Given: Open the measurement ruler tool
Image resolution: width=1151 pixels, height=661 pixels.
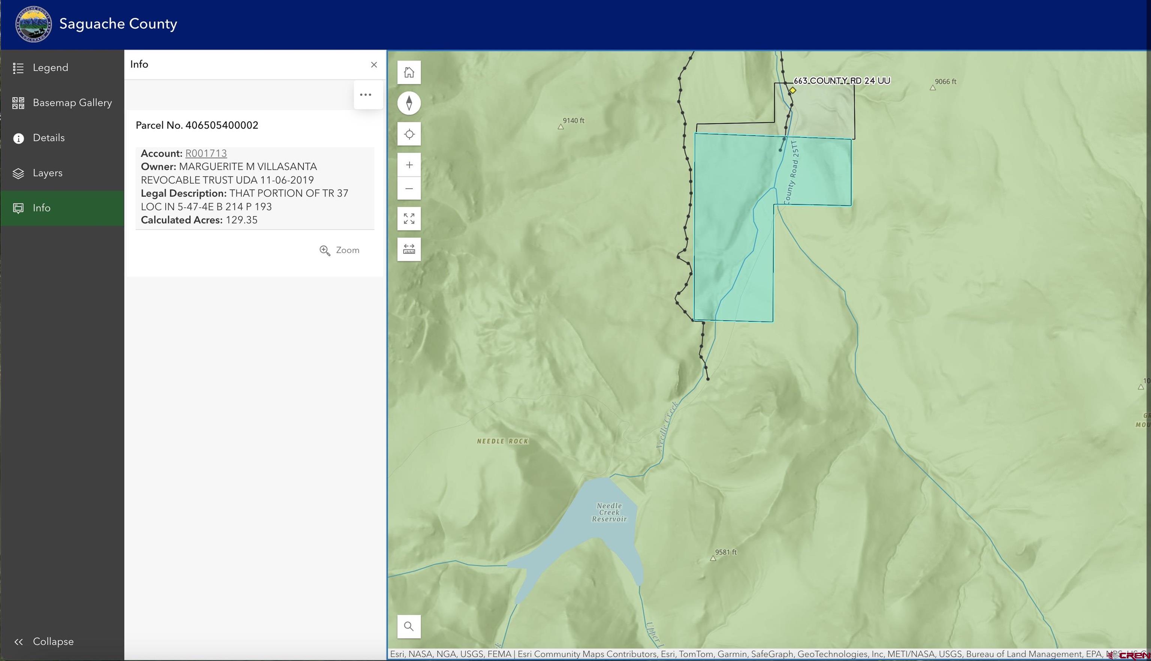Looking at the screenshot, I should (409, 249).
